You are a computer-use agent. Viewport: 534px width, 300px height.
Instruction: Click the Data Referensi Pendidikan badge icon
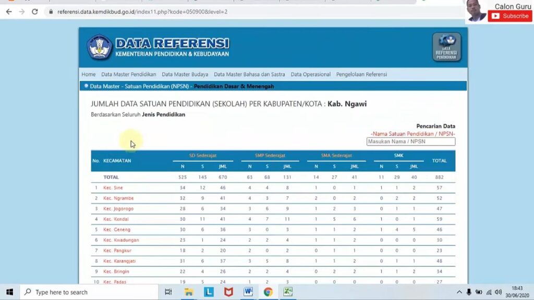pos(446,47)
